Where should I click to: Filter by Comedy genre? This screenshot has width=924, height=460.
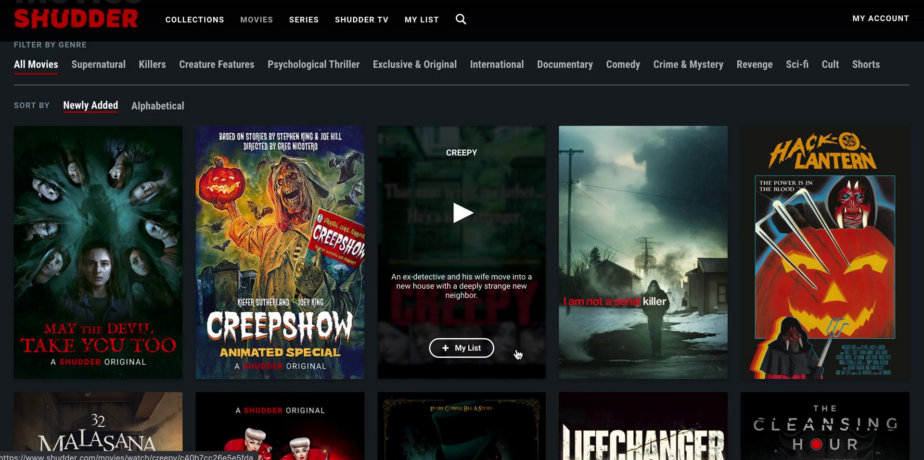pyautogui.click(x=623, y=64)
